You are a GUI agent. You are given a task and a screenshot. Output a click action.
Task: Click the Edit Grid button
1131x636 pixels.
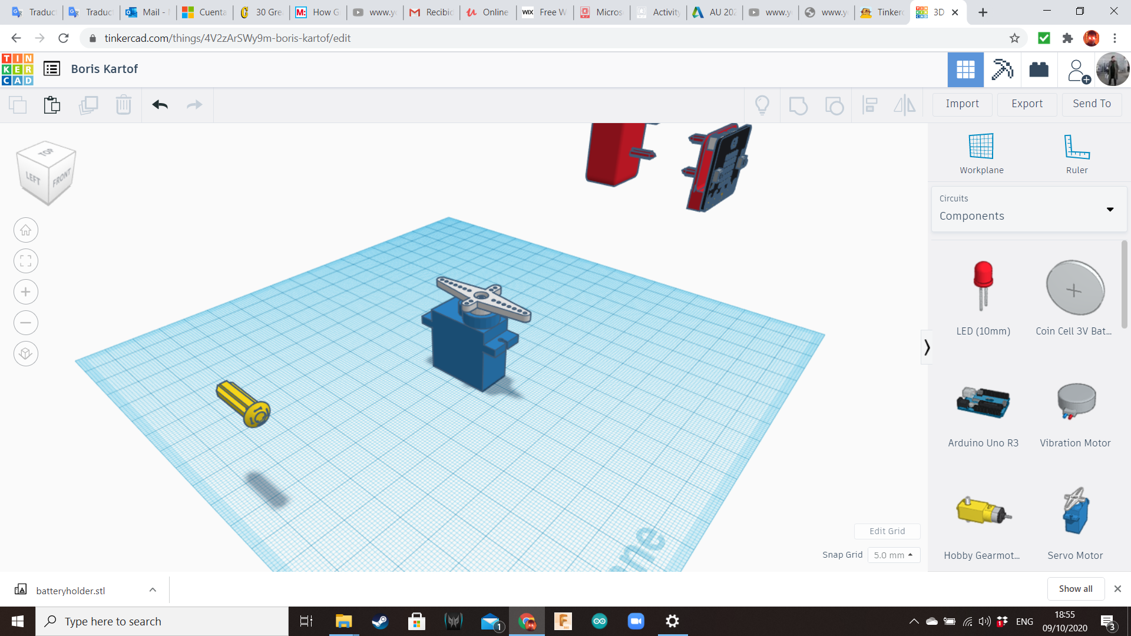[x=887, y=531]
